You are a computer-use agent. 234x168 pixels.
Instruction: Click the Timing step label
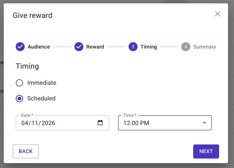148,47
